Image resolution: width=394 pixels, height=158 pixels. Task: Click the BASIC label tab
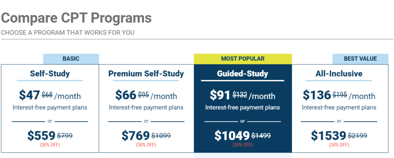point(71,59)
